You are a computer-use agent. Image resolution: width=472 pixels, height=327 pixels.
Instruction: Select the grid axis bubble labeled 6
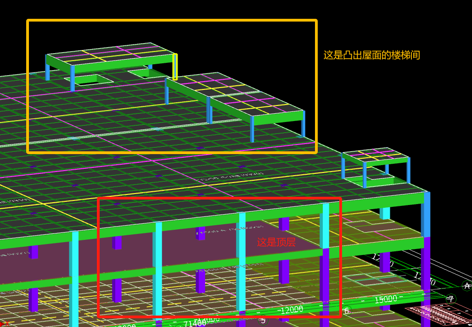[x=347, y=310]
